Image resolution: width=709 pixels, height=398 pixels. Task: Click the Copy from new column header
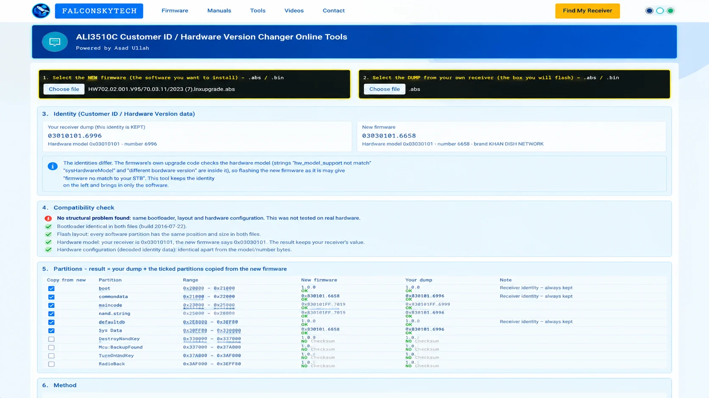(x=66, y=280)
